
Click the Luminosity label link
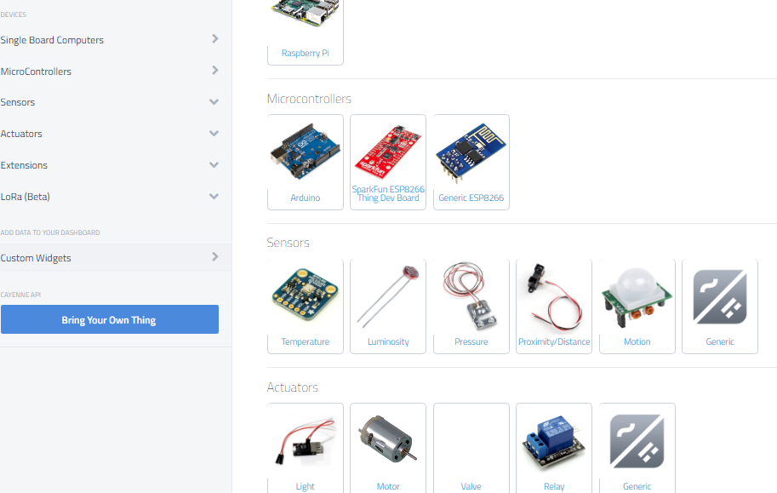pos(388,341)
